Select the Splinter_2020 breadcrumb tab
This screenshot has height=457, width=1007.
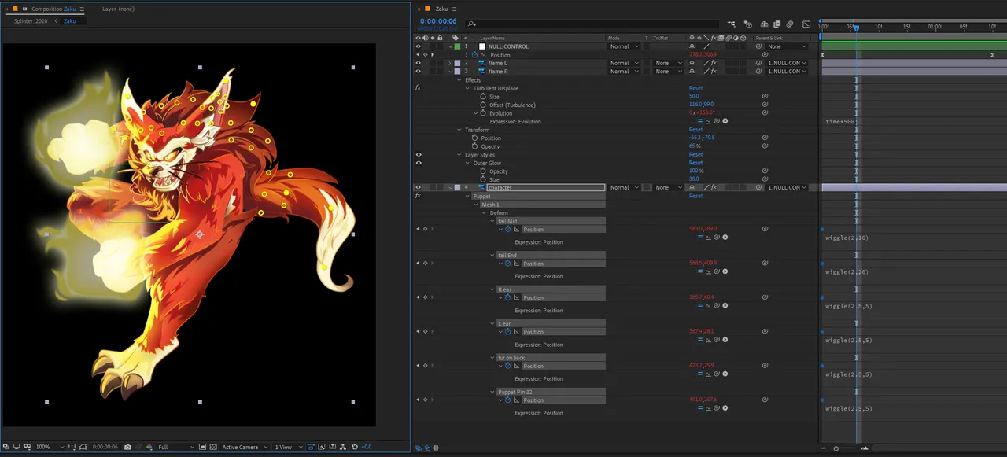[x=31, y=21]
